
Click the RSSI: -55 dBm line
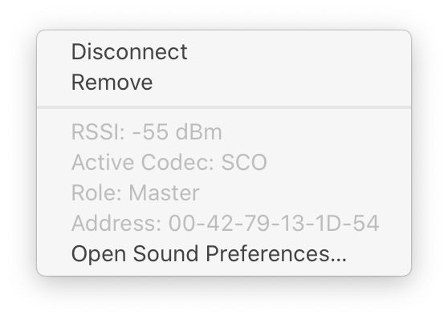224,132
